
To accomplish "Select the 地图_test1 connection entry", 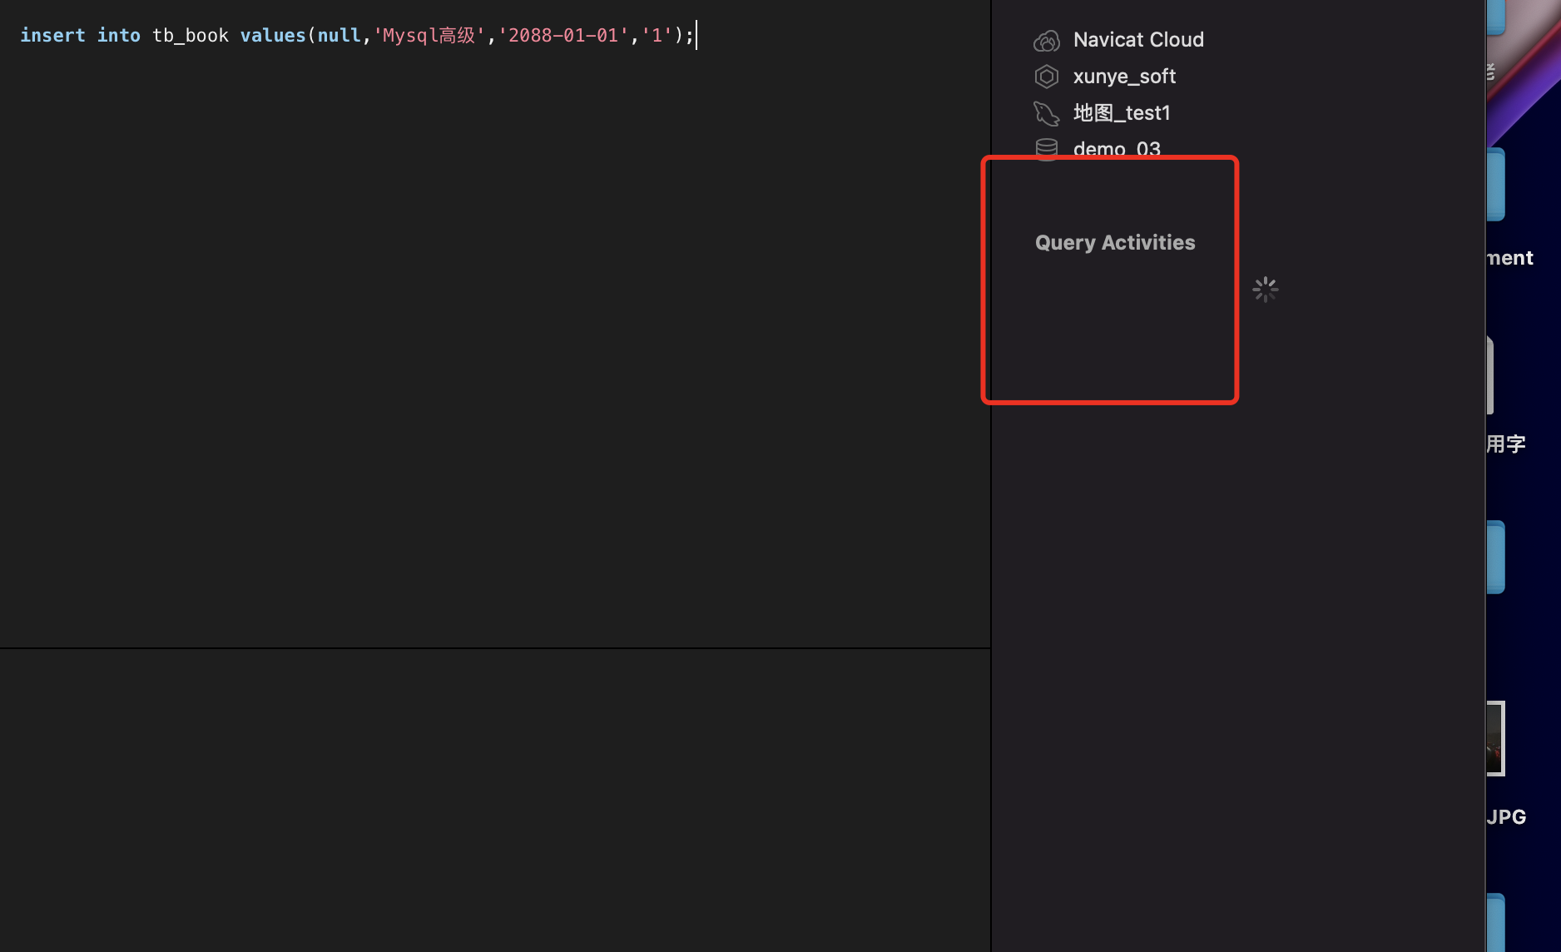I will click(x=1122, y=113).
